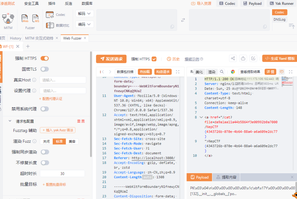Set 渲染 Fuzz mode to 标准

coord(59,142)
